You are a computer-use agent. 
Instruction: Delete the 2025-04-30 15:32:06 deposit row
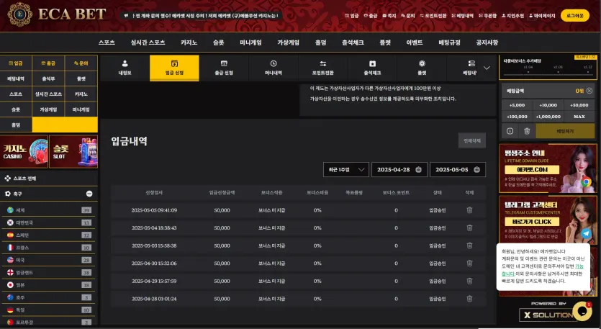(x=469, y=263)
